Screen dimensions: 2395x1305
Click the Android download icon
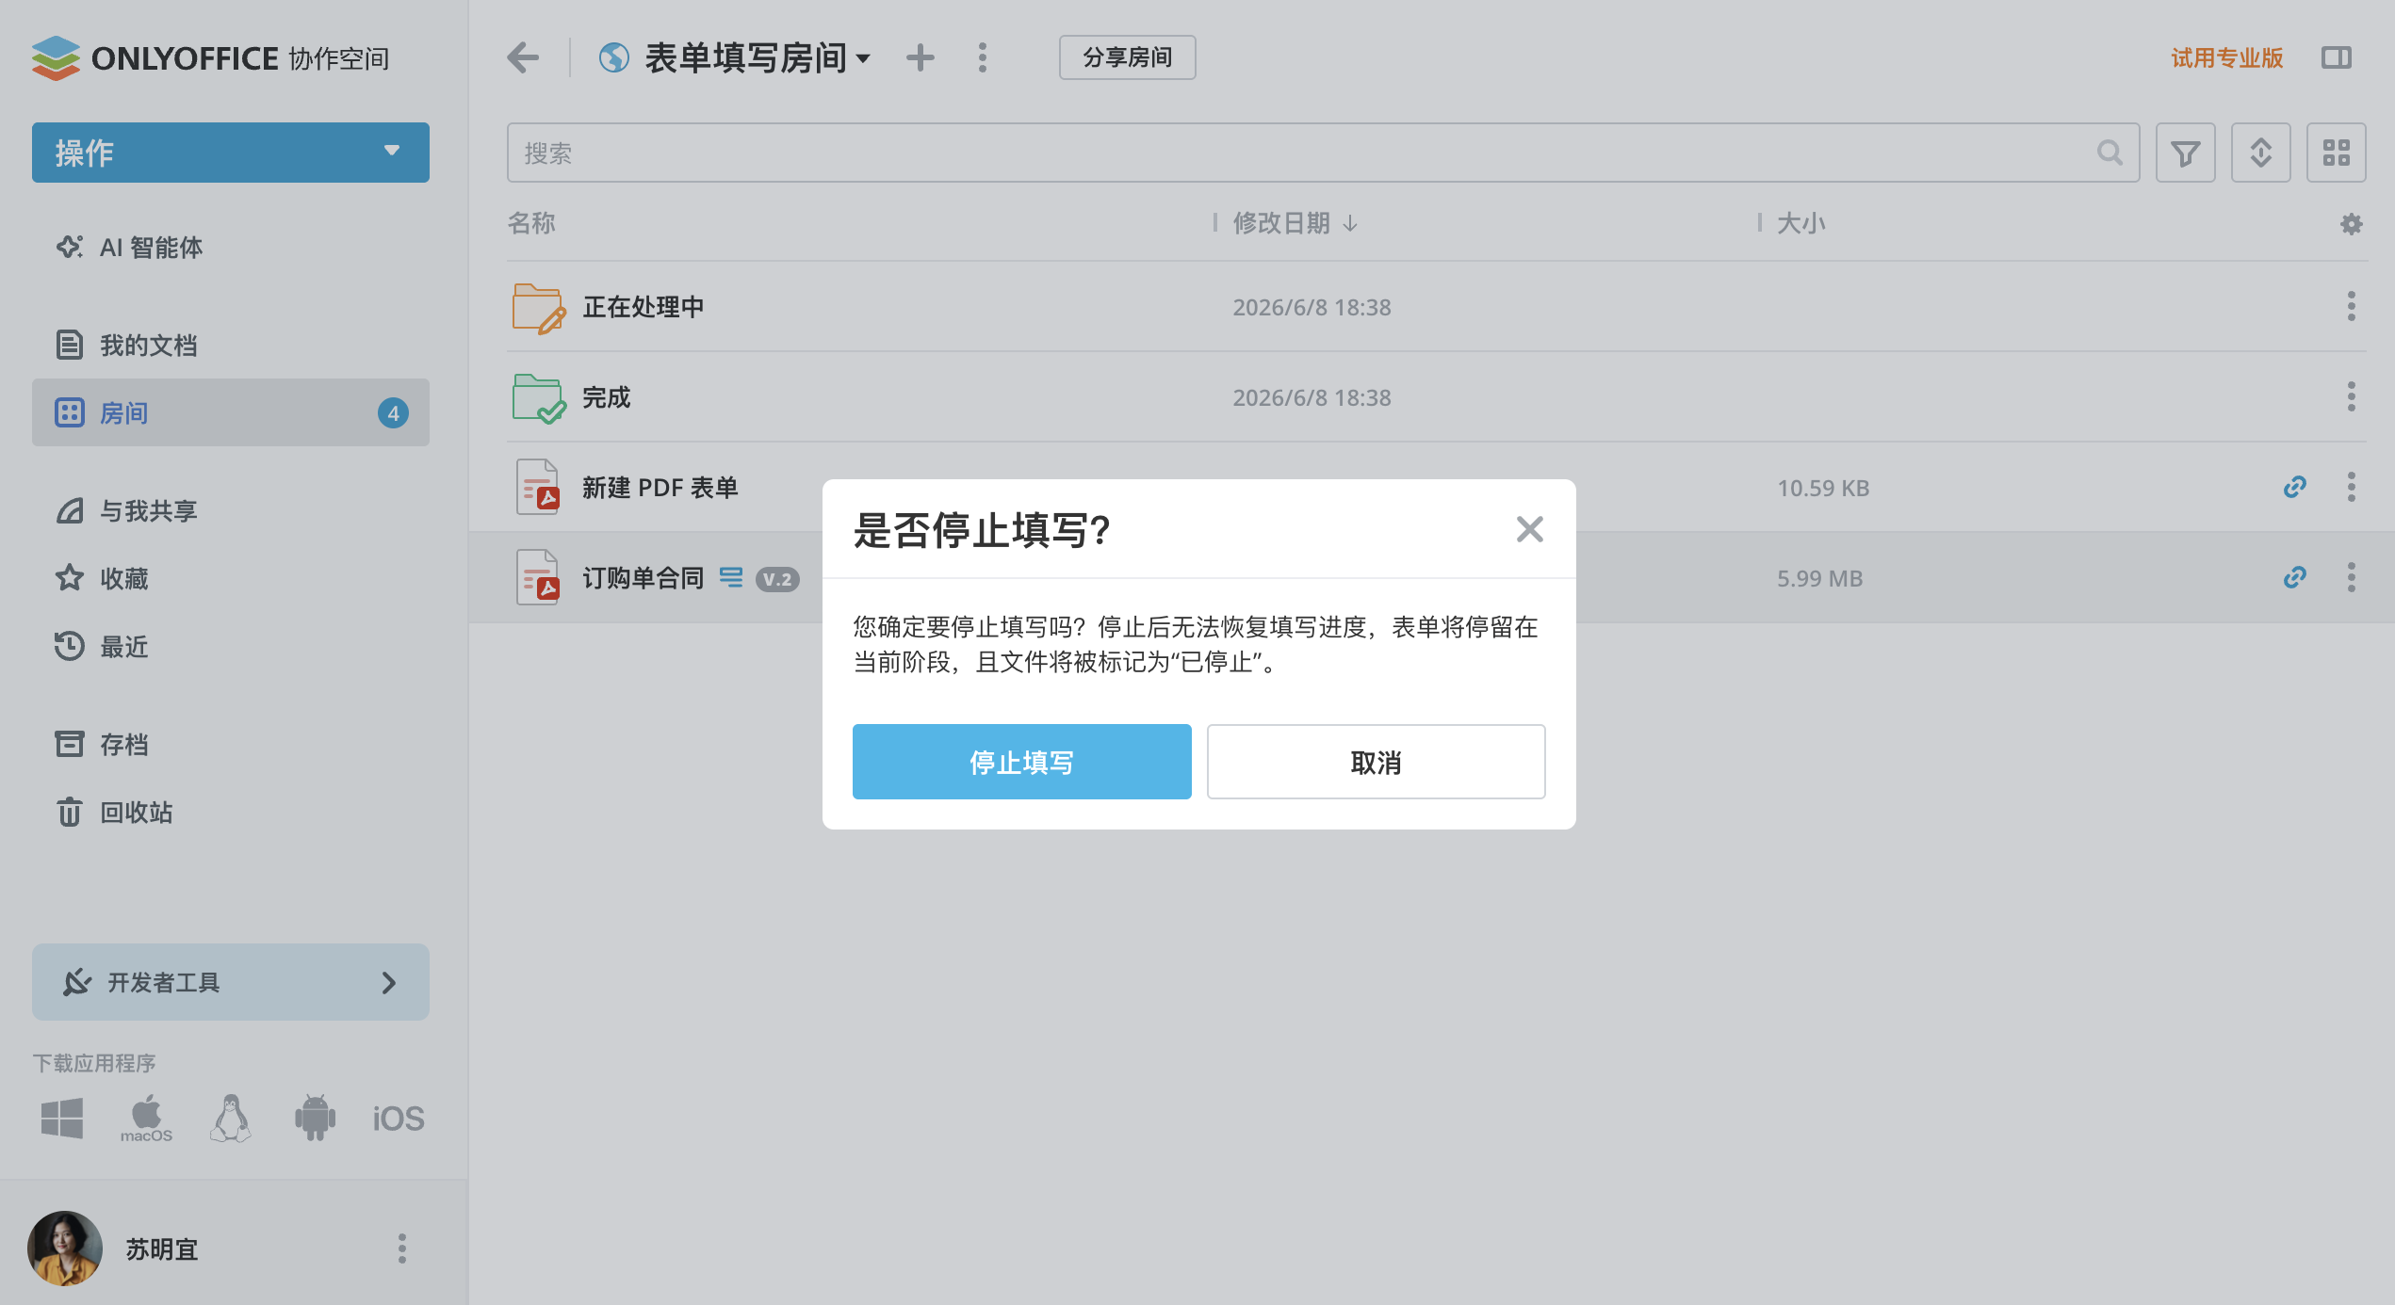315,1118
